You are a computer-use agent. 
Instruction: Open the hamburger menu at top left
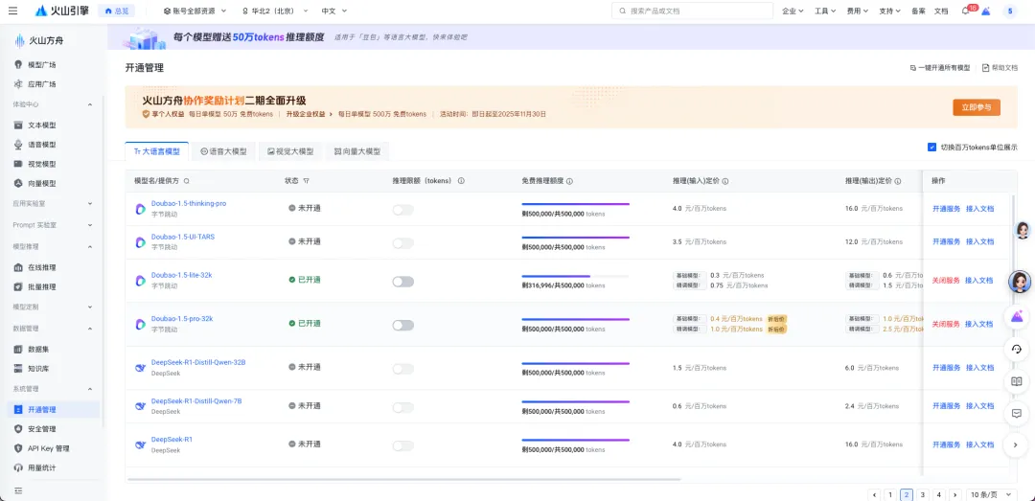pos(13,11)
